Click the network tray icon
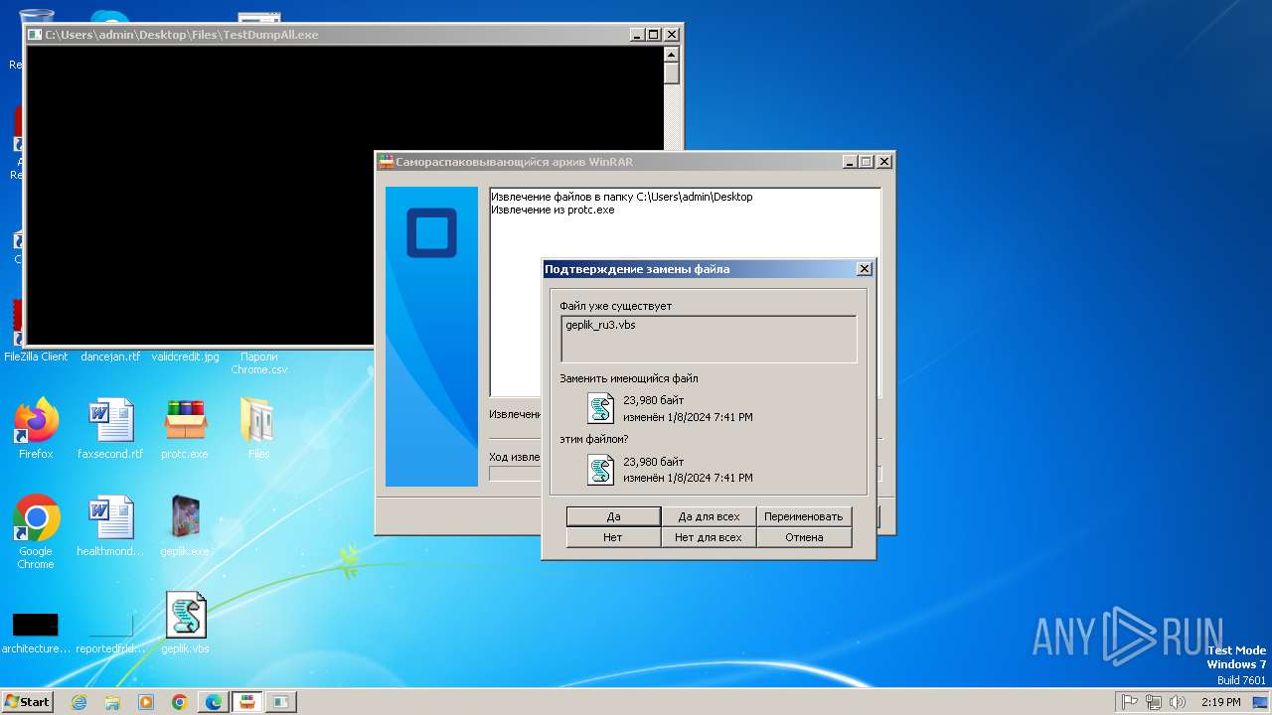This screenshot has width=1272, height=715. 1154,702
